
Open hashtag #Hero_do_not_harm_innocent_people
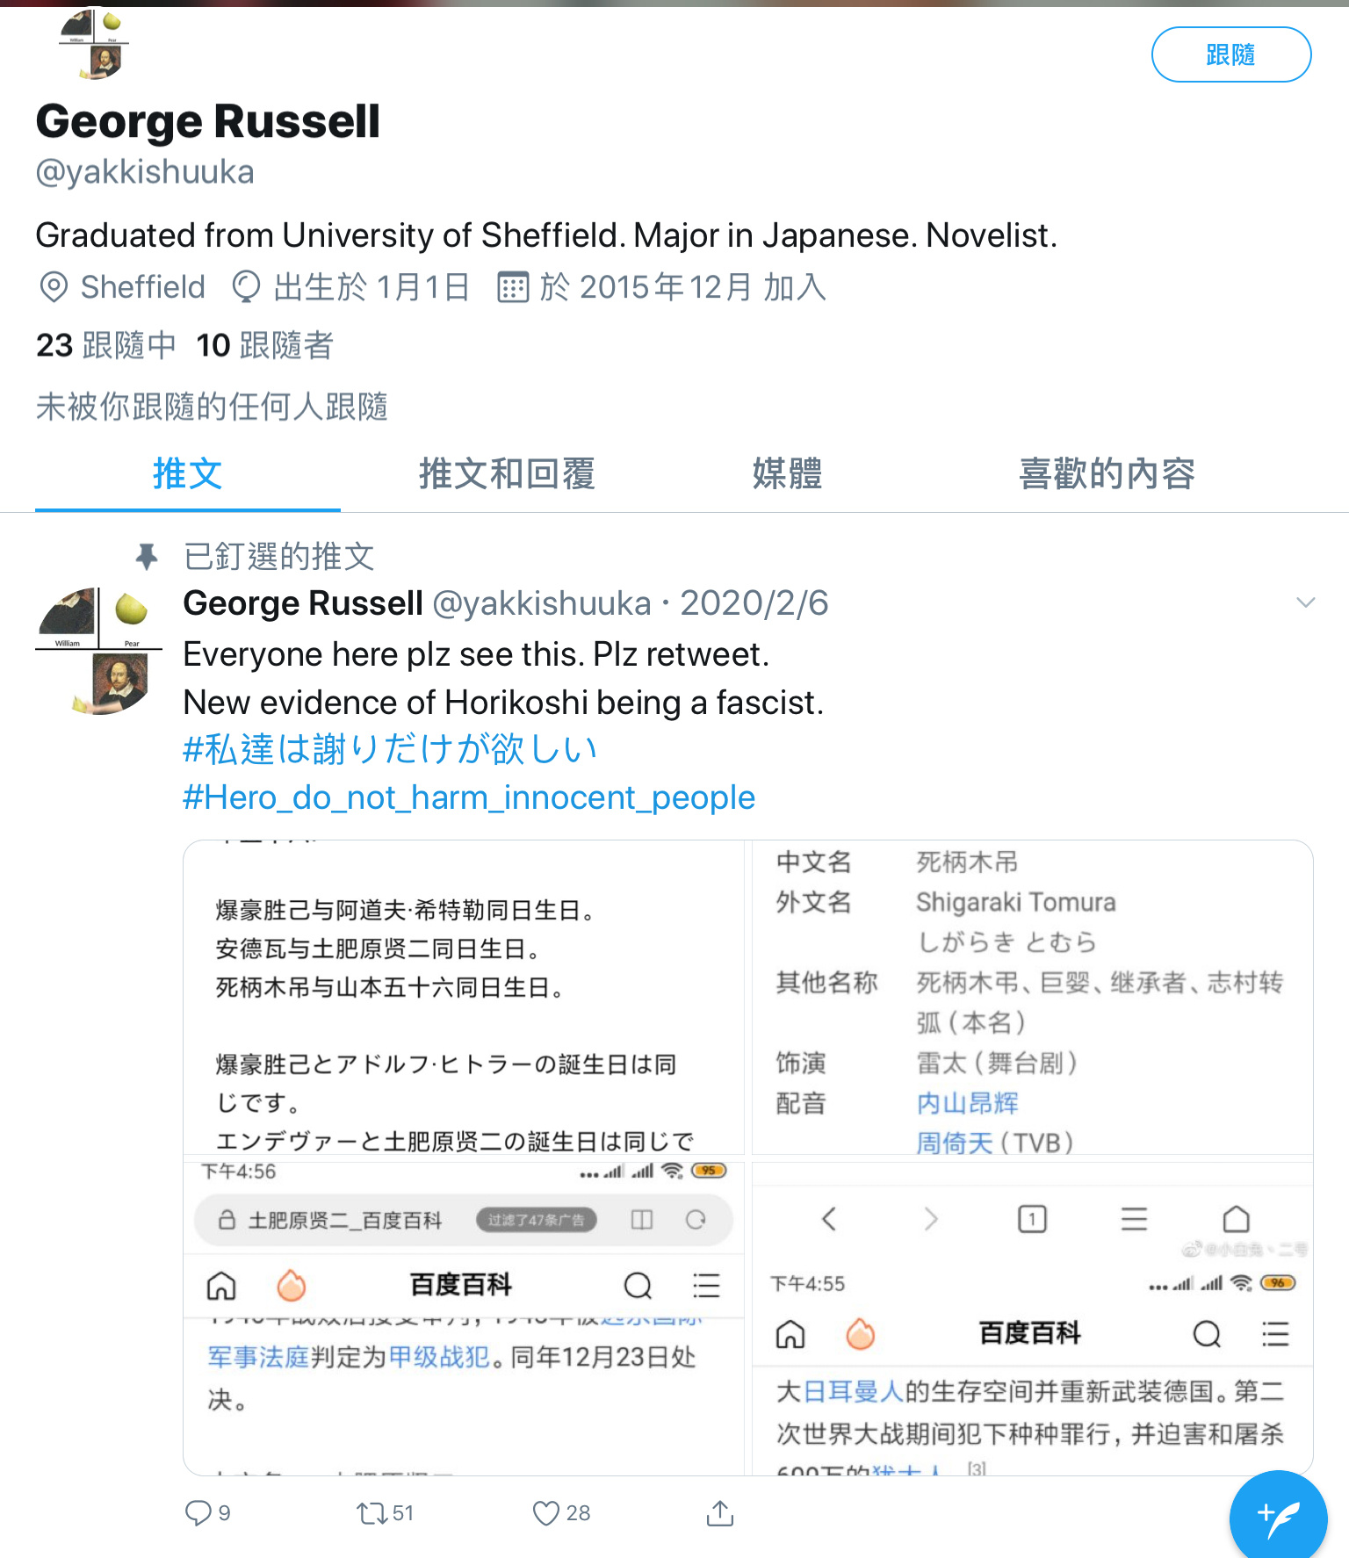[469, 797]
